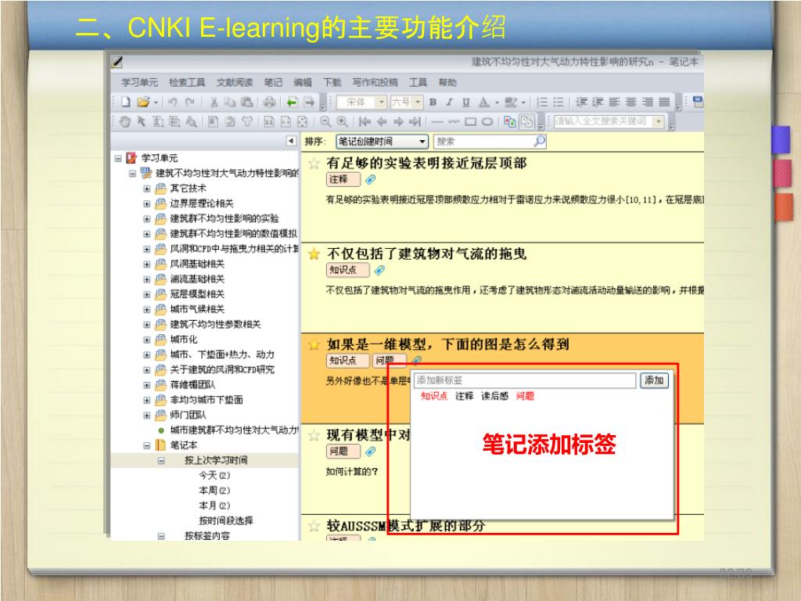Click the panel collapse arrow above tree
The height and width of the screenshot is (601, 801).
(291, 141)
